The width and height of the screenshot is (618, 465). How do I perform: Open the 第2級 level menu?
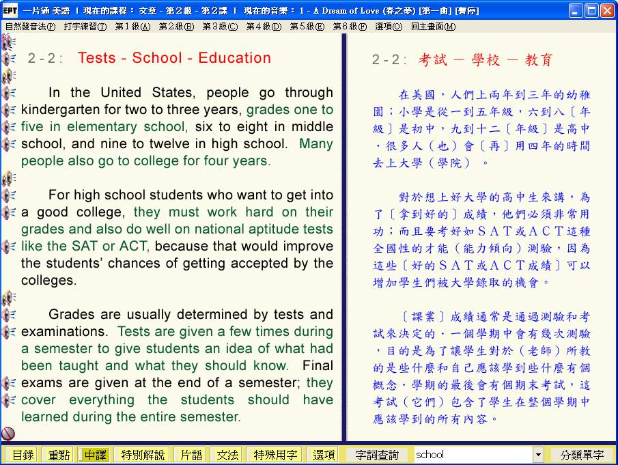[x=176, y=27]
